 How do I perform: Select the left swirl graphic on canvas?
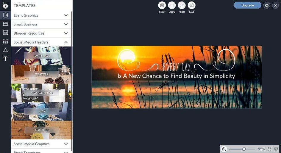[138, 60]
